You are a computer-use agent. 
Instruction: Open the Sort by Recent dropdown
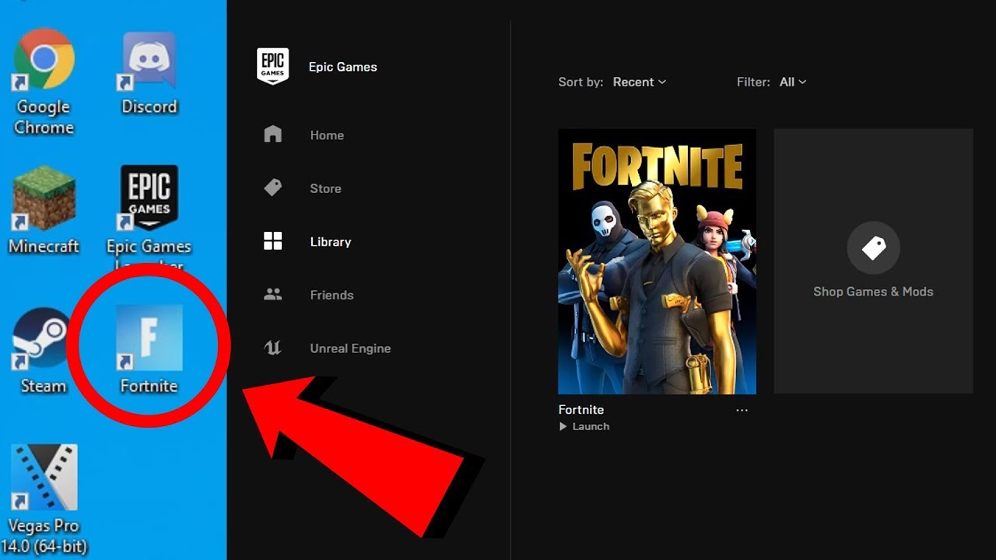click(640, 82)
